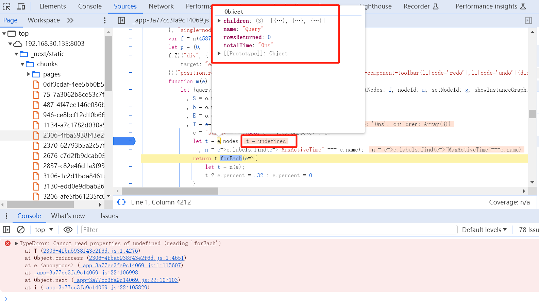This screenshot has height=305, width=539.
Task: Open file 487-4f47ee146e036b
Action: (x=73, y=105)
